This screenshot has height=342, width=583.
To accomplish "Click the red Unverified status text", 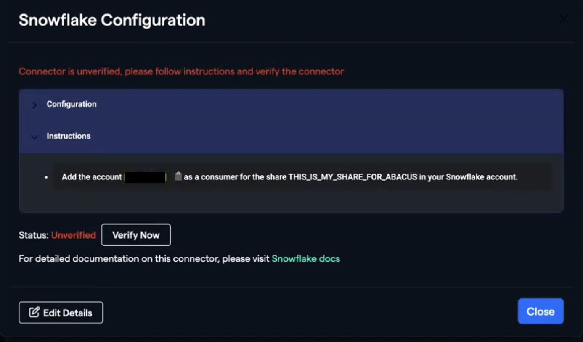I will coord(74,235).
